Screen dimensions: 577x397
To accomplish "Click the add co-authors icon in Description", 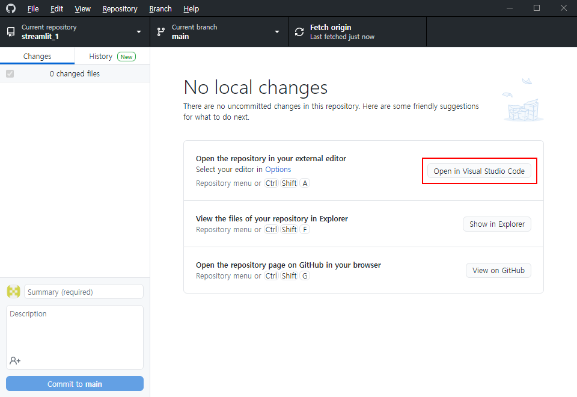I will (15, 360).
